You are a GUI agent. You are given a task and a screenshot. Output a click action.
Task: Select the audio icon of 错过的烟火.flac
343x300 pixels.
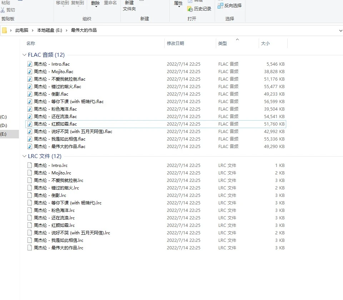click(30, 86)
